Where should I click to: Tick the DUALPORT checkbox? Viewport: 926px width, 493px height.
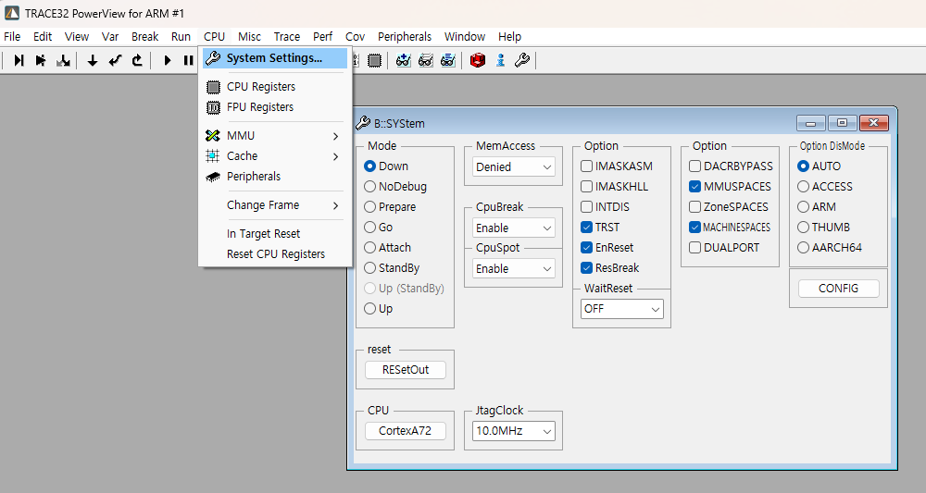click(695, 248)
